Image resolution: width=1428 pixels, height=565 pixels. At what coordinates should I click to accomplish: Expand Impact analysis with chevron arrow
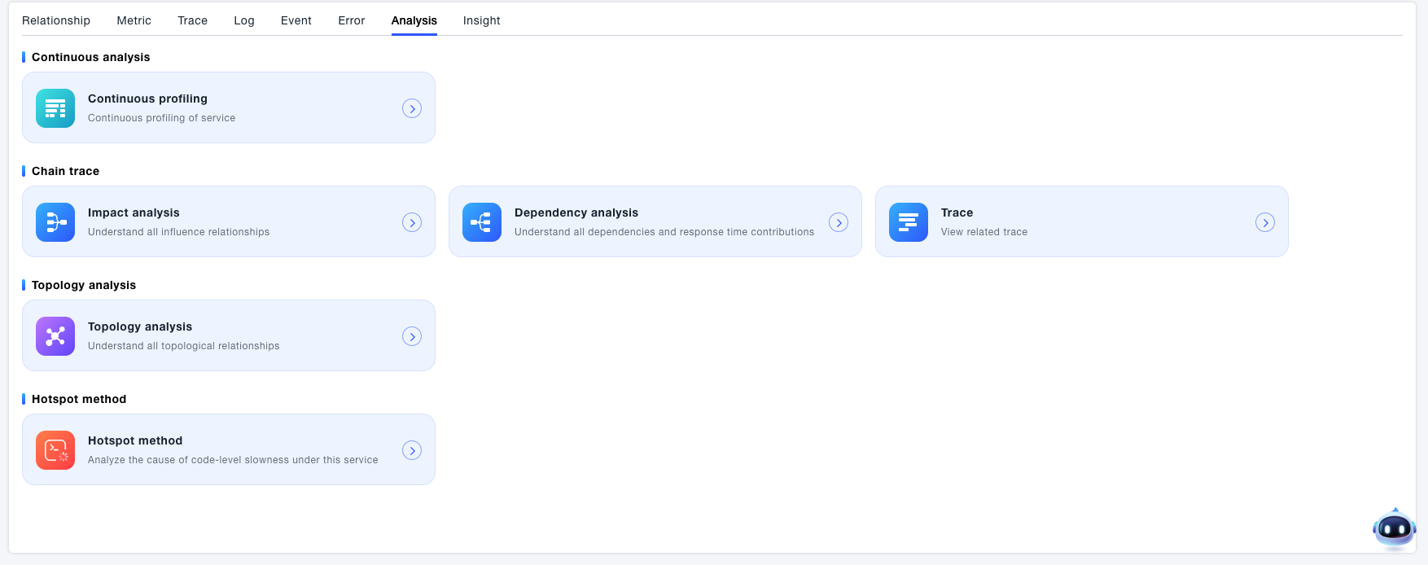point(412,222)
